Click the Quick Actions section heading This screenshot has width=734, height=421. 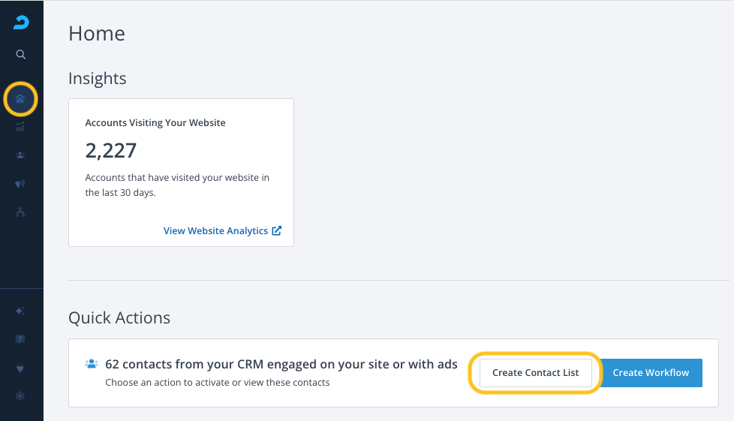point(119,317)
